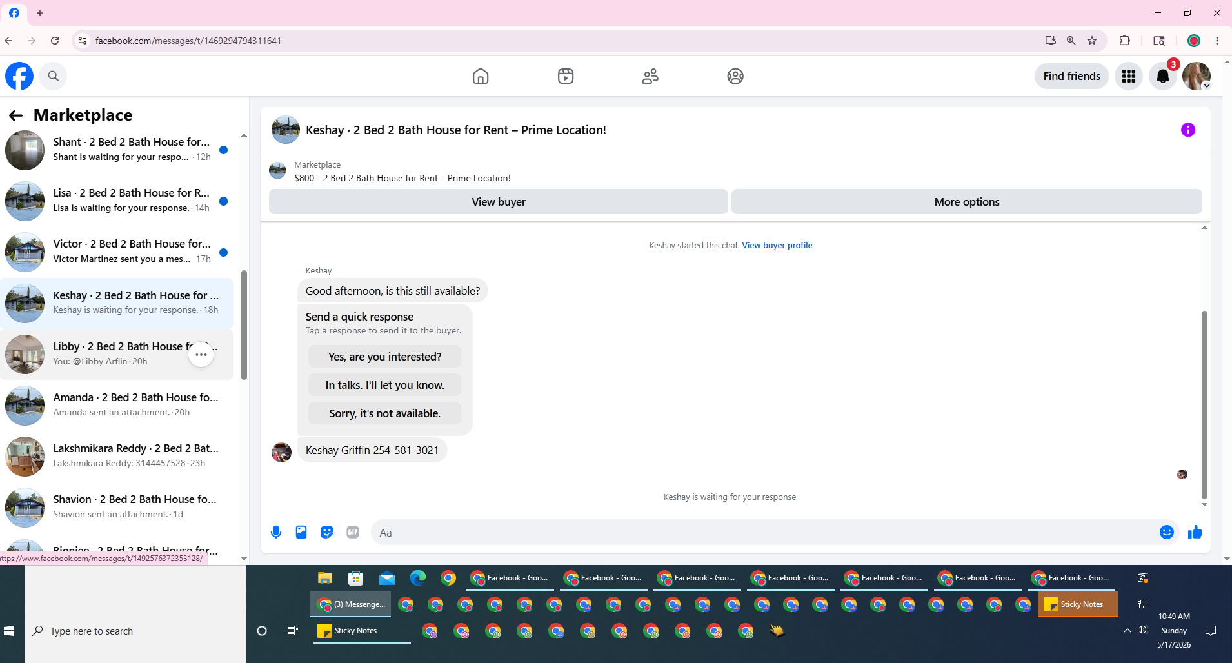Open the Friends tab icon
The width and height of the screenshot is (1232, 663).
650,76
